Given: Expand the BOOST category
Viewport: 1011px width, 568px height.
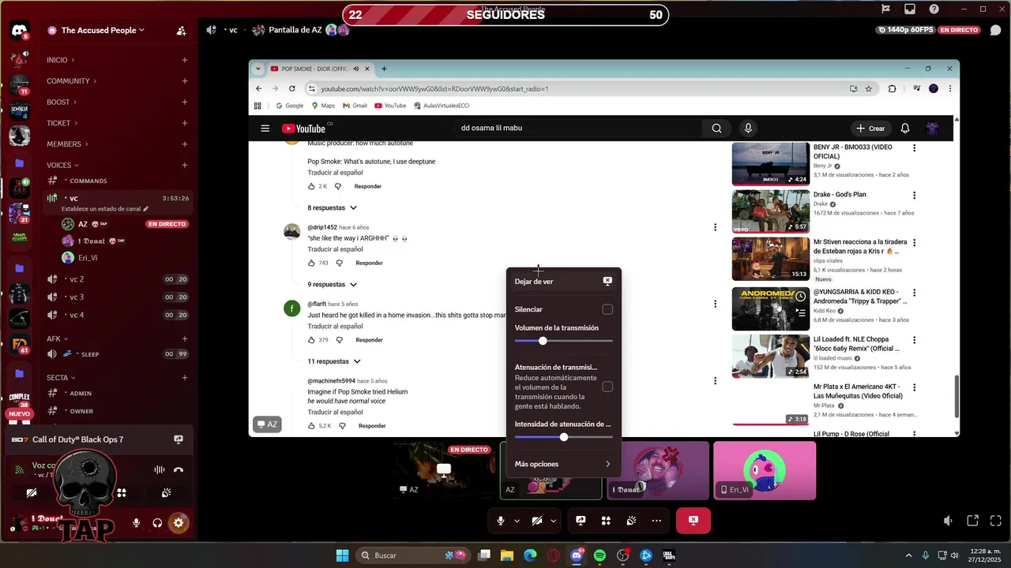Looking at the screenshot, I should tap(62, 103).
